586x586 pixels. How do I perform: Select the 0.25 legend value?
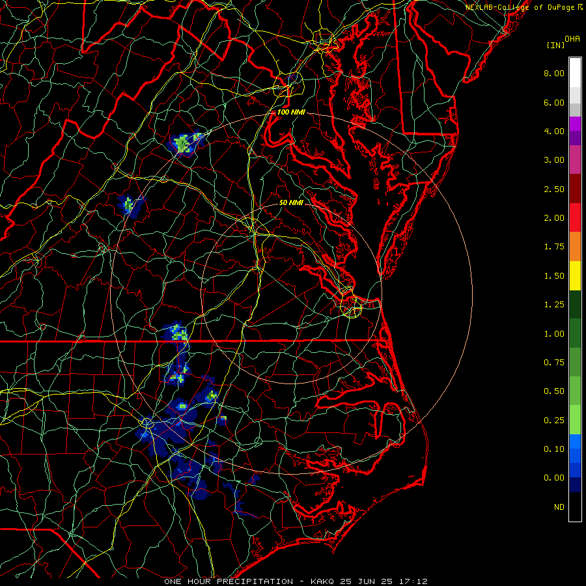point(554,421)
